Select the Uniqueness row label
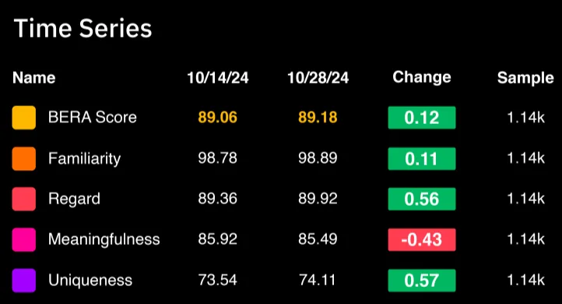Image resolution: width=562 pixels, height=304 pixels. [x=90, y=281]
